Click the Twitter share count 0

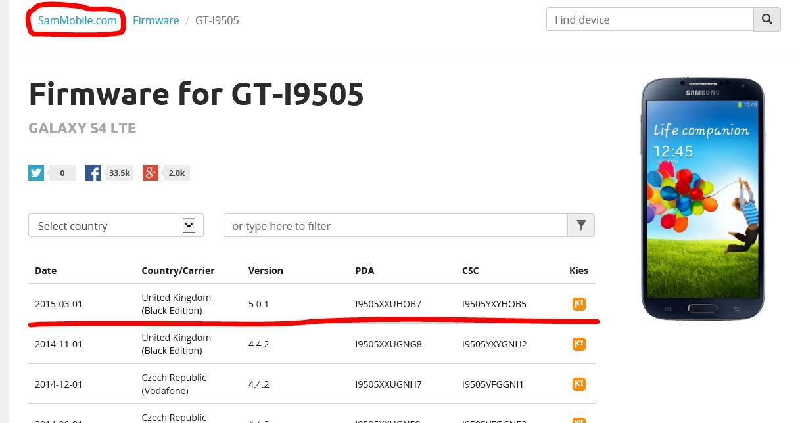point(62,173)
